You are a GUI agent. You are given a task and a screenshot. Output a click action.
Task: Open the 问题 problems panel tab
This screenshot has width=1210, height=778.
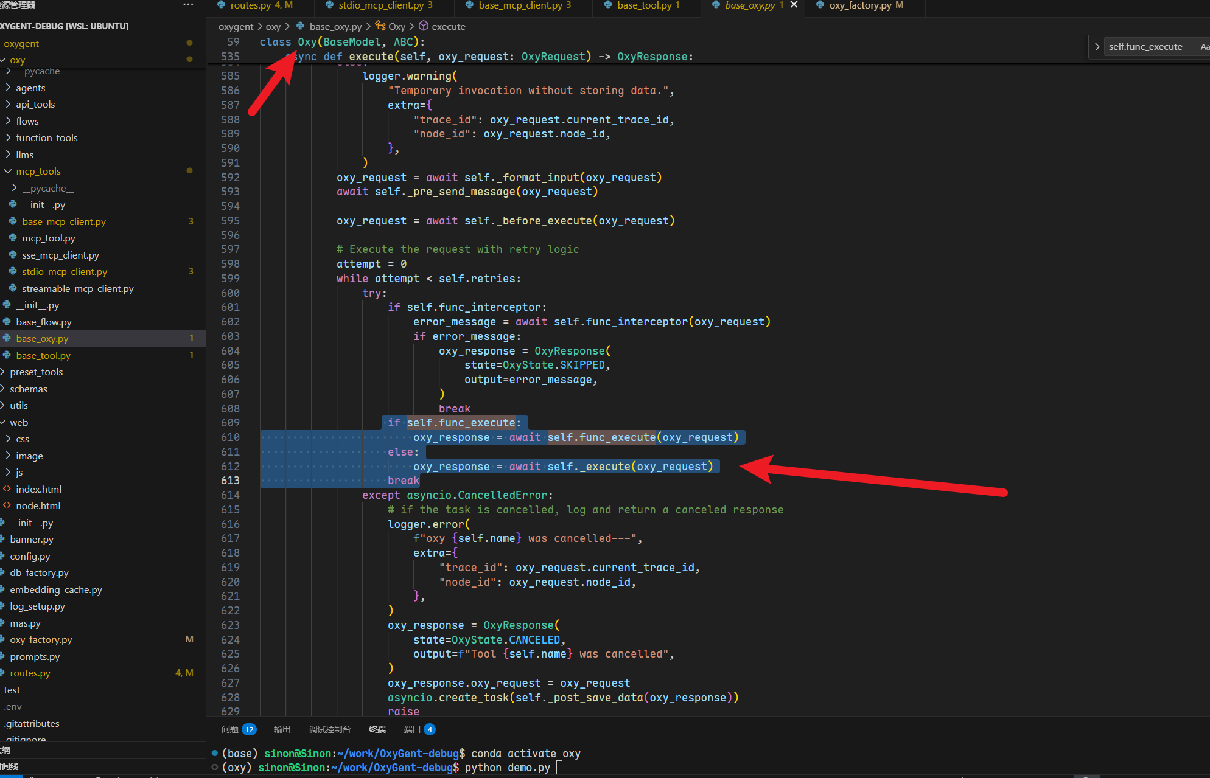(x=230, y=729)
